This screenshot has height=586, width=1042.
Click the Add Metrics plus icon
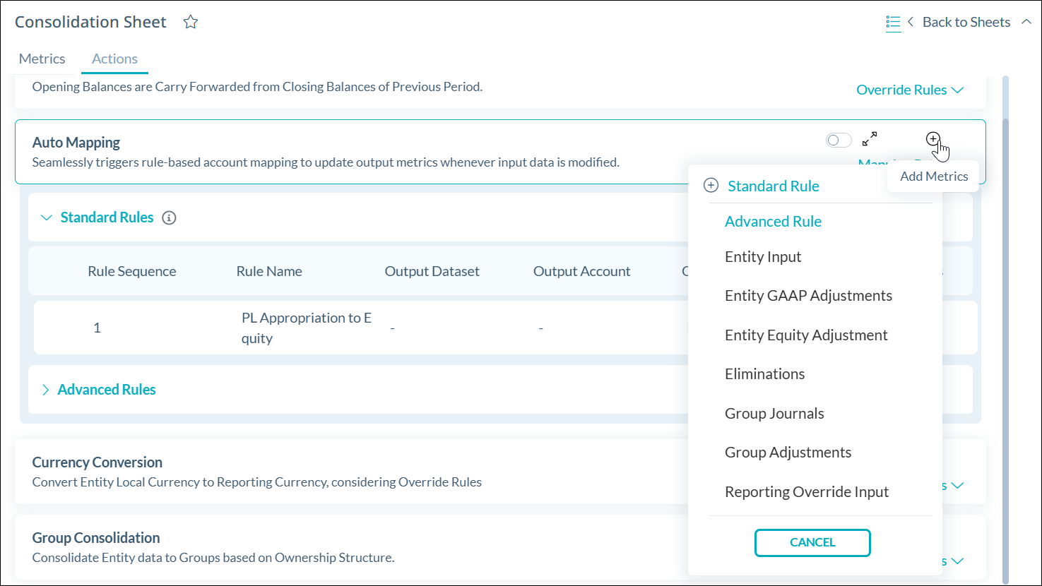click(x=933, y=139)
